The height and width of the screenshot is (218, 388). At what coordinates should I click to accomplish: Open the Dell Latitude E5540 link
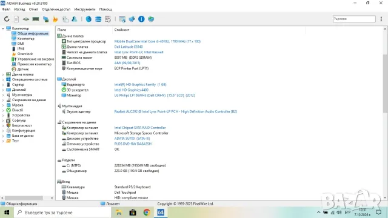tap(129, 47)
